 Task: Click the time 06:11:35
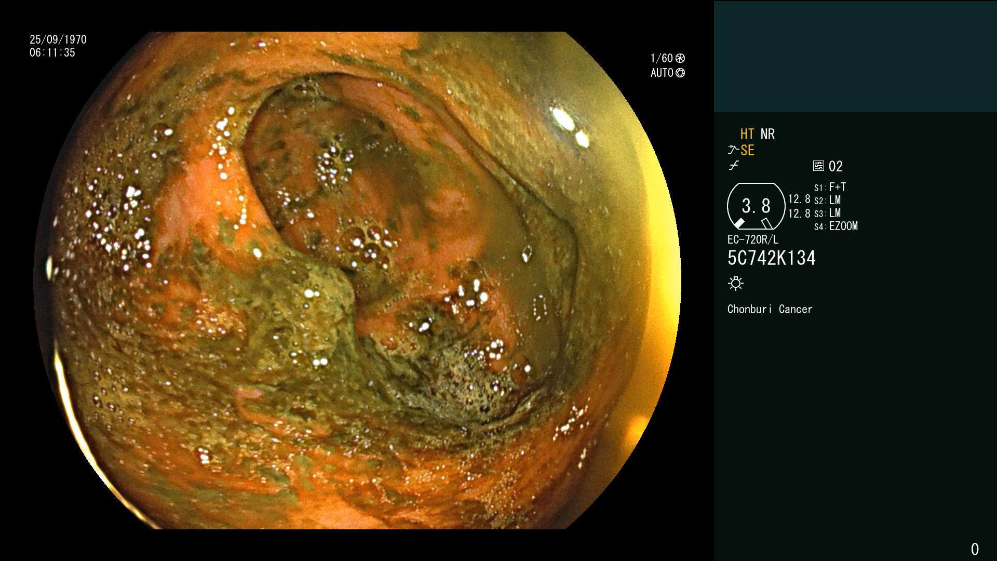click(x=52, y=52)
